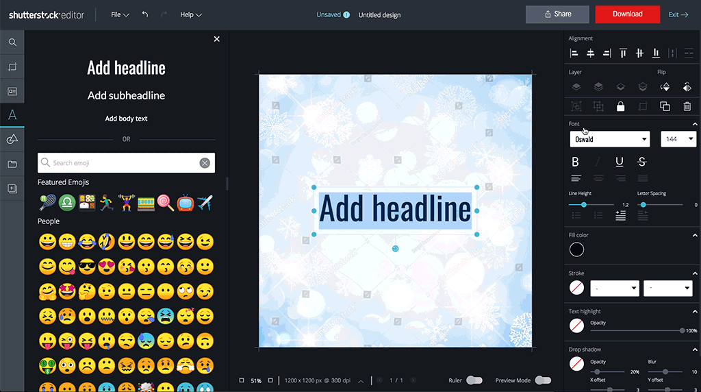
Task: Add body text to design
Action: 126,119
